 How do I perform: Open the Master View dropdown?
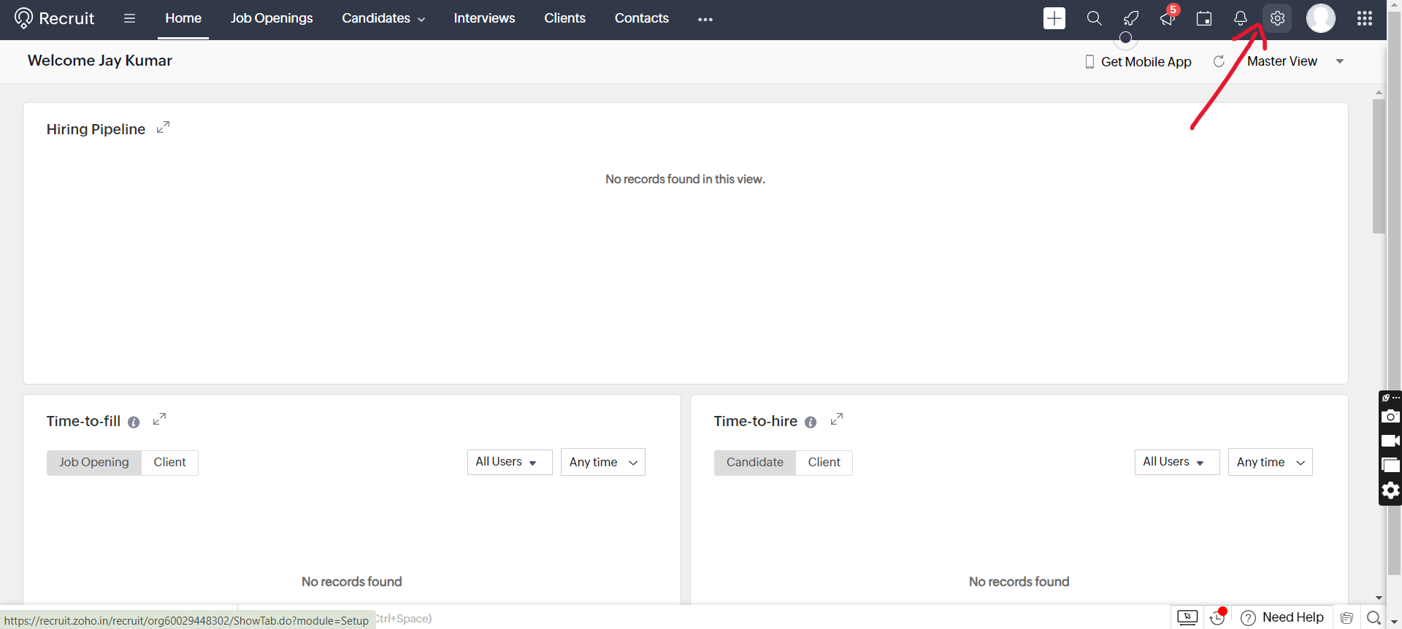(x=1295, y=61)
